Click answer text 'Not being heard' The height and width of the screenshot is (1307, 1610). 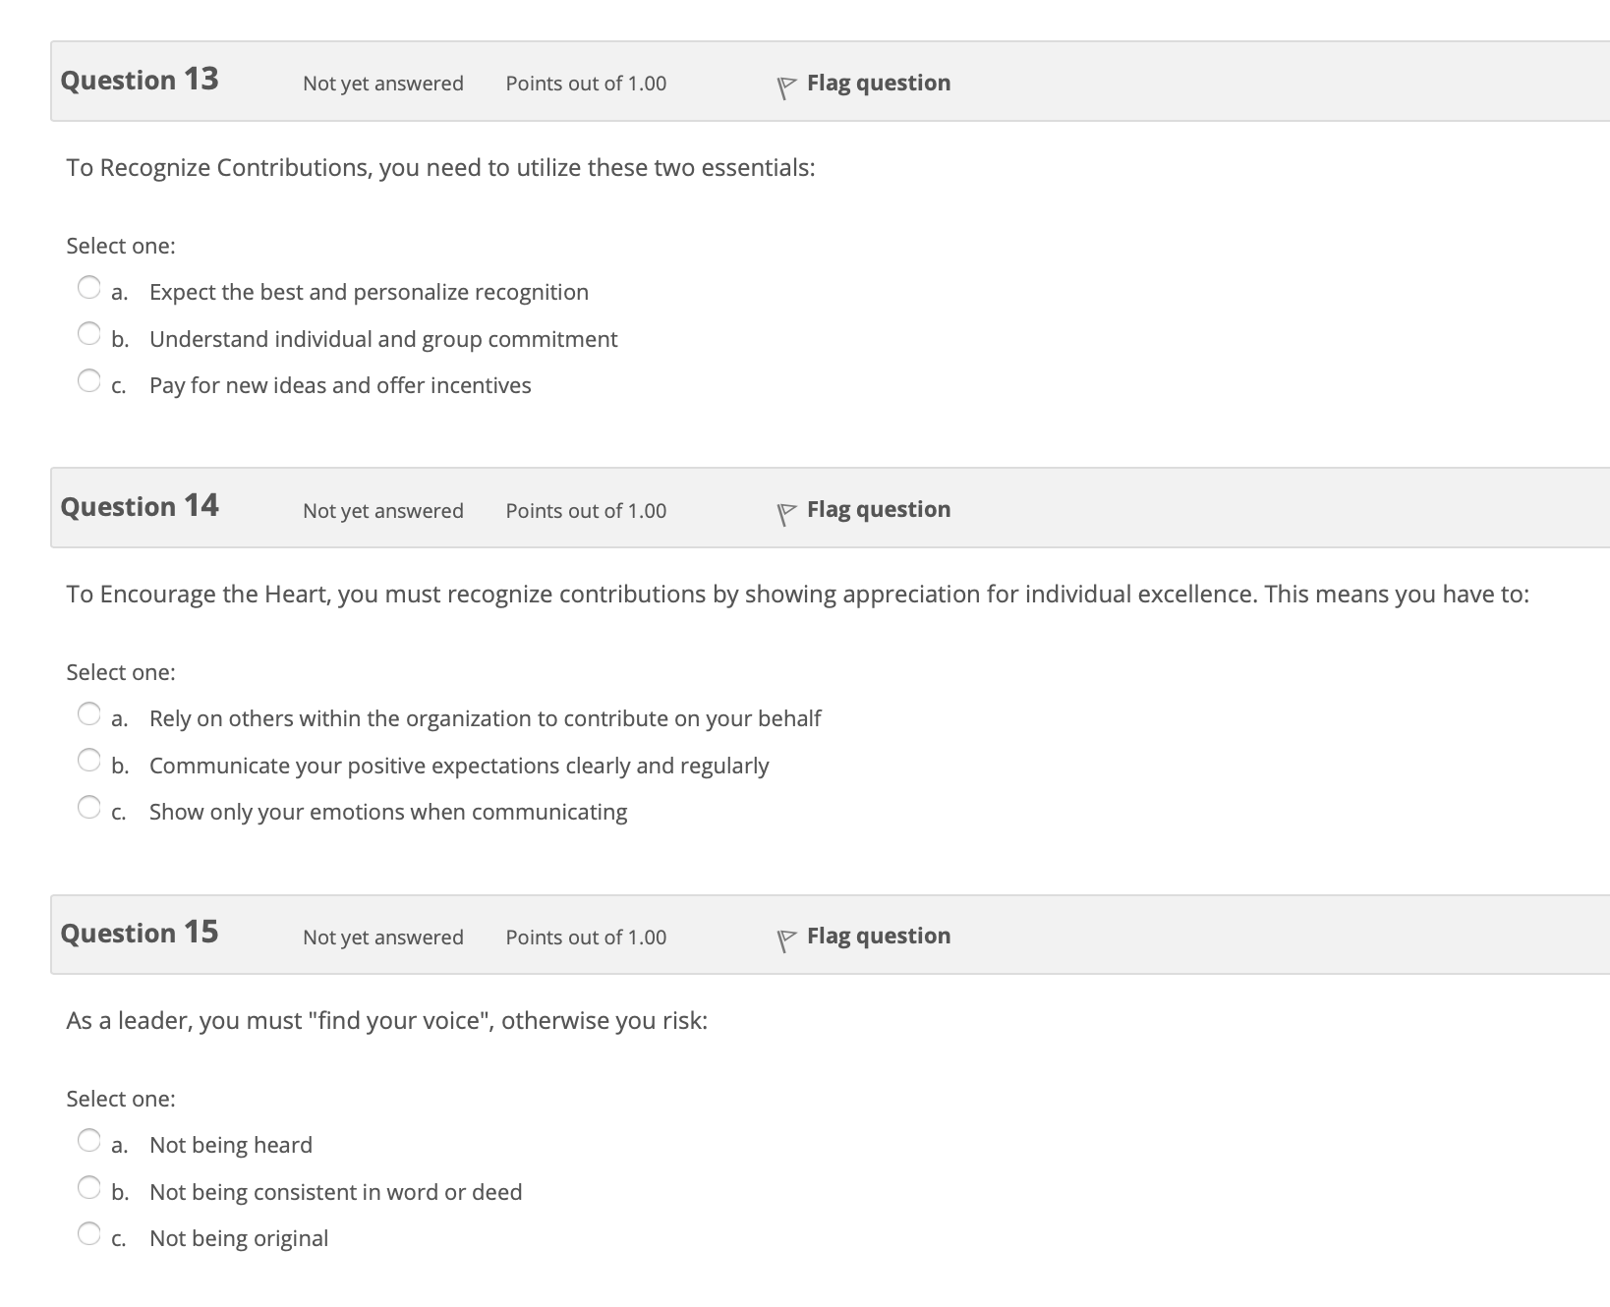pyautogui.click(x=231, y=1145)
